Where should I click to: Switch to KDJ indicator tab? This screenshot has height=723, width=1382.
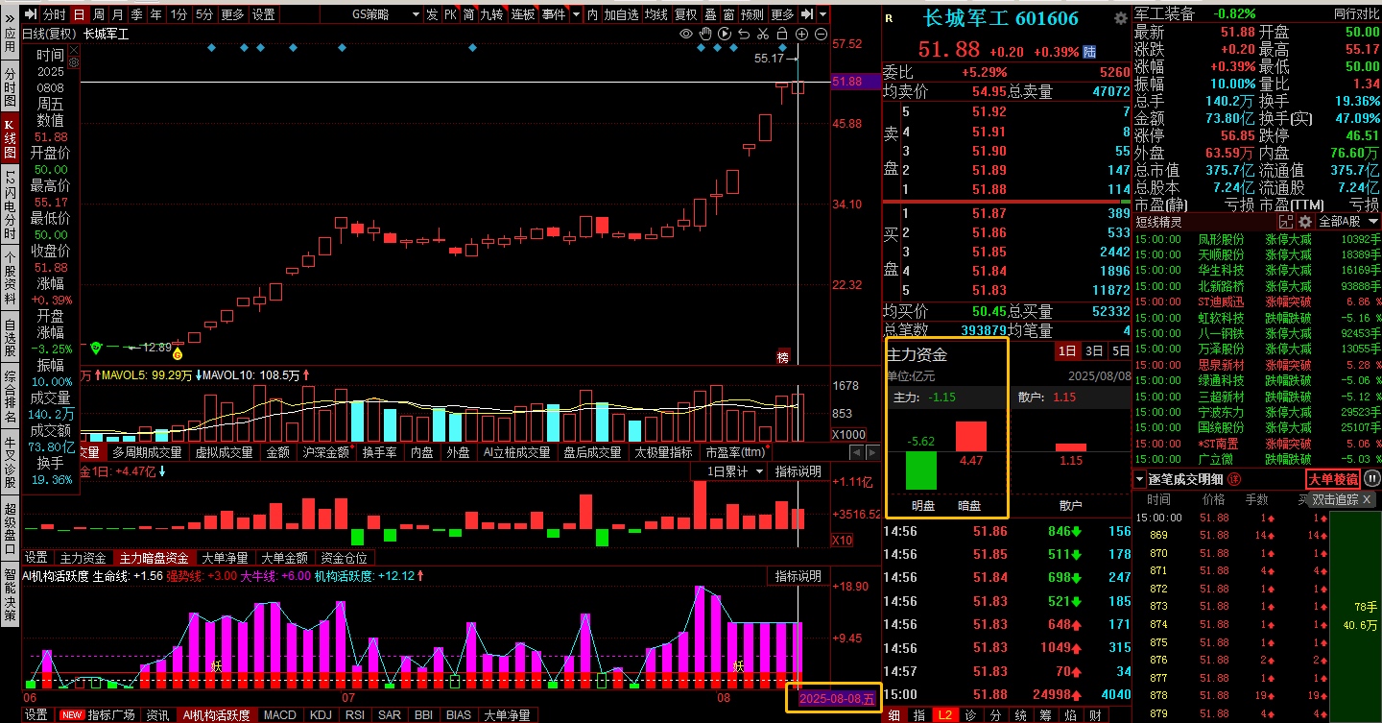coord(321,715)
